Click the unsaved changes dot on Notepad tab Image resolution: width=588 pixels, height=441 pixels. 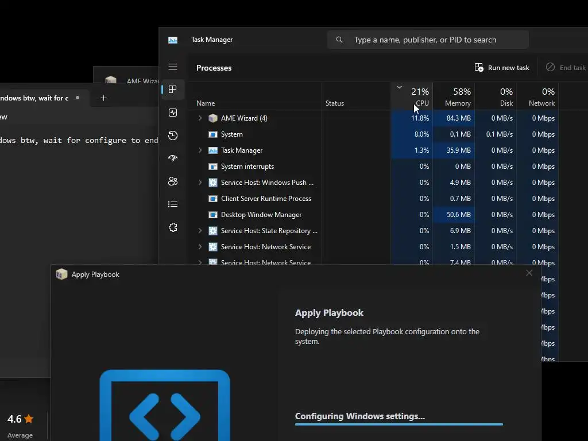[78, 98]
